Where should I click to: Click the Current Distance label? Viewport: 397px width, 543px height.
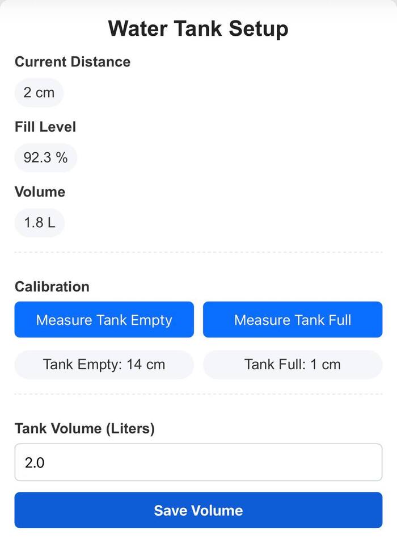point(73,62)
